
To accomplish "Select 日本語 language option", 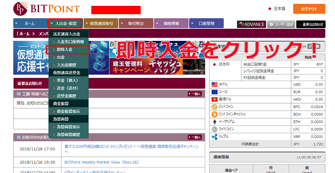I will [279, 9].
